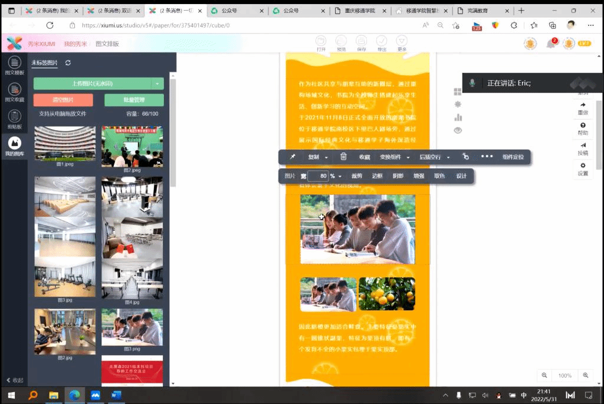Open the 剪贴板 clipboard panel
Image resolution: width=604 pixels, height=404 pixels.
point(14,118)
